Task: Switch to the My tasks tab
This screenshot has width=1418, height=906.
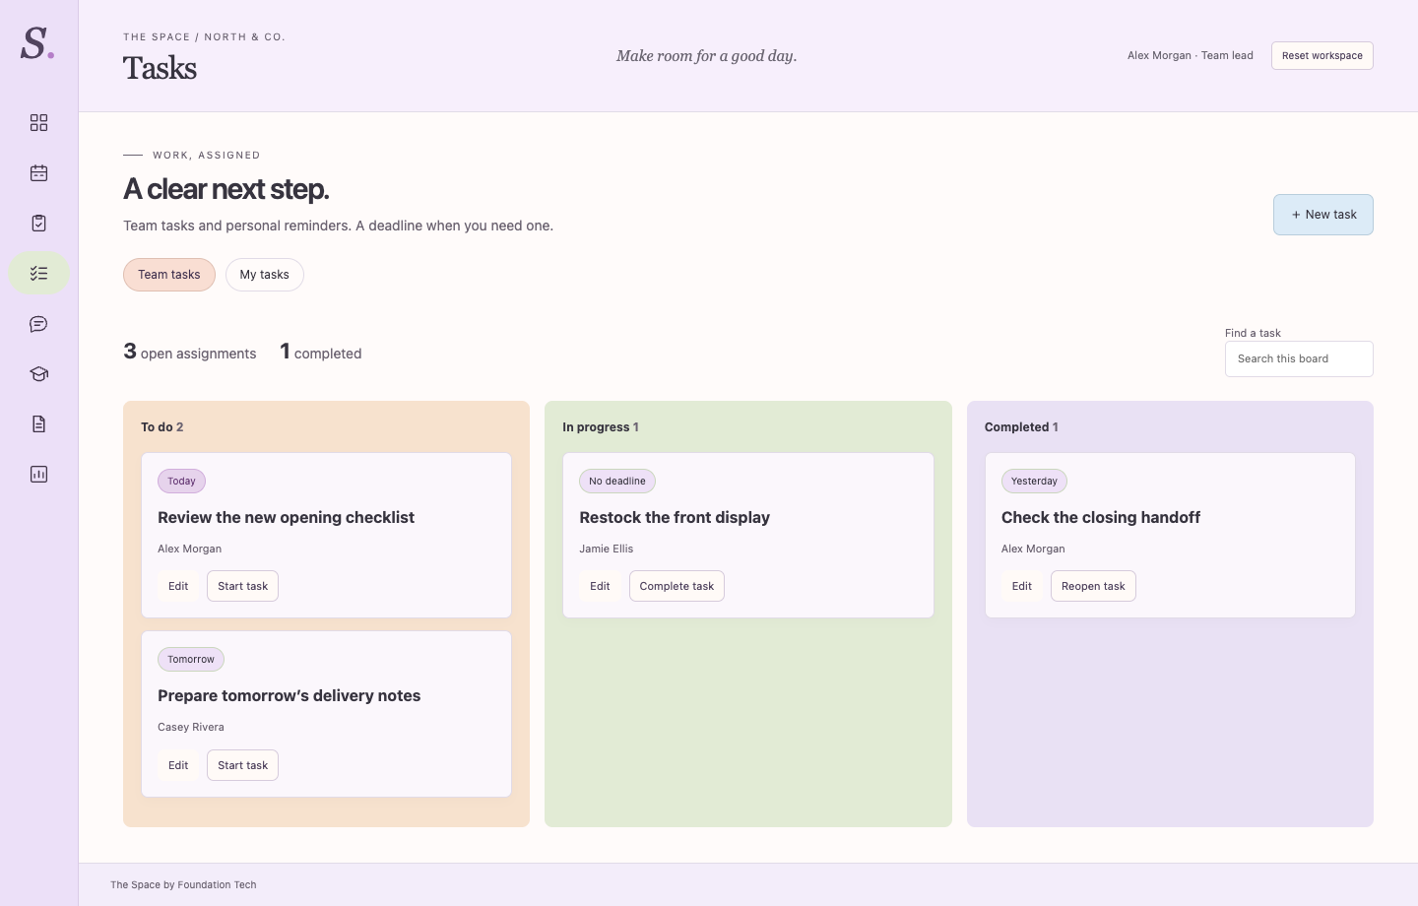Action: (265, 275)
